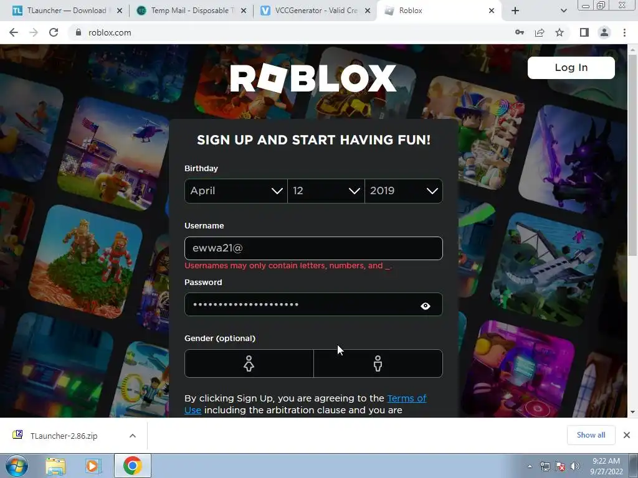Screen dimensions: 638x478
Task: Click the Chrome taskbar icon
Action: click(x=133, y=466)
